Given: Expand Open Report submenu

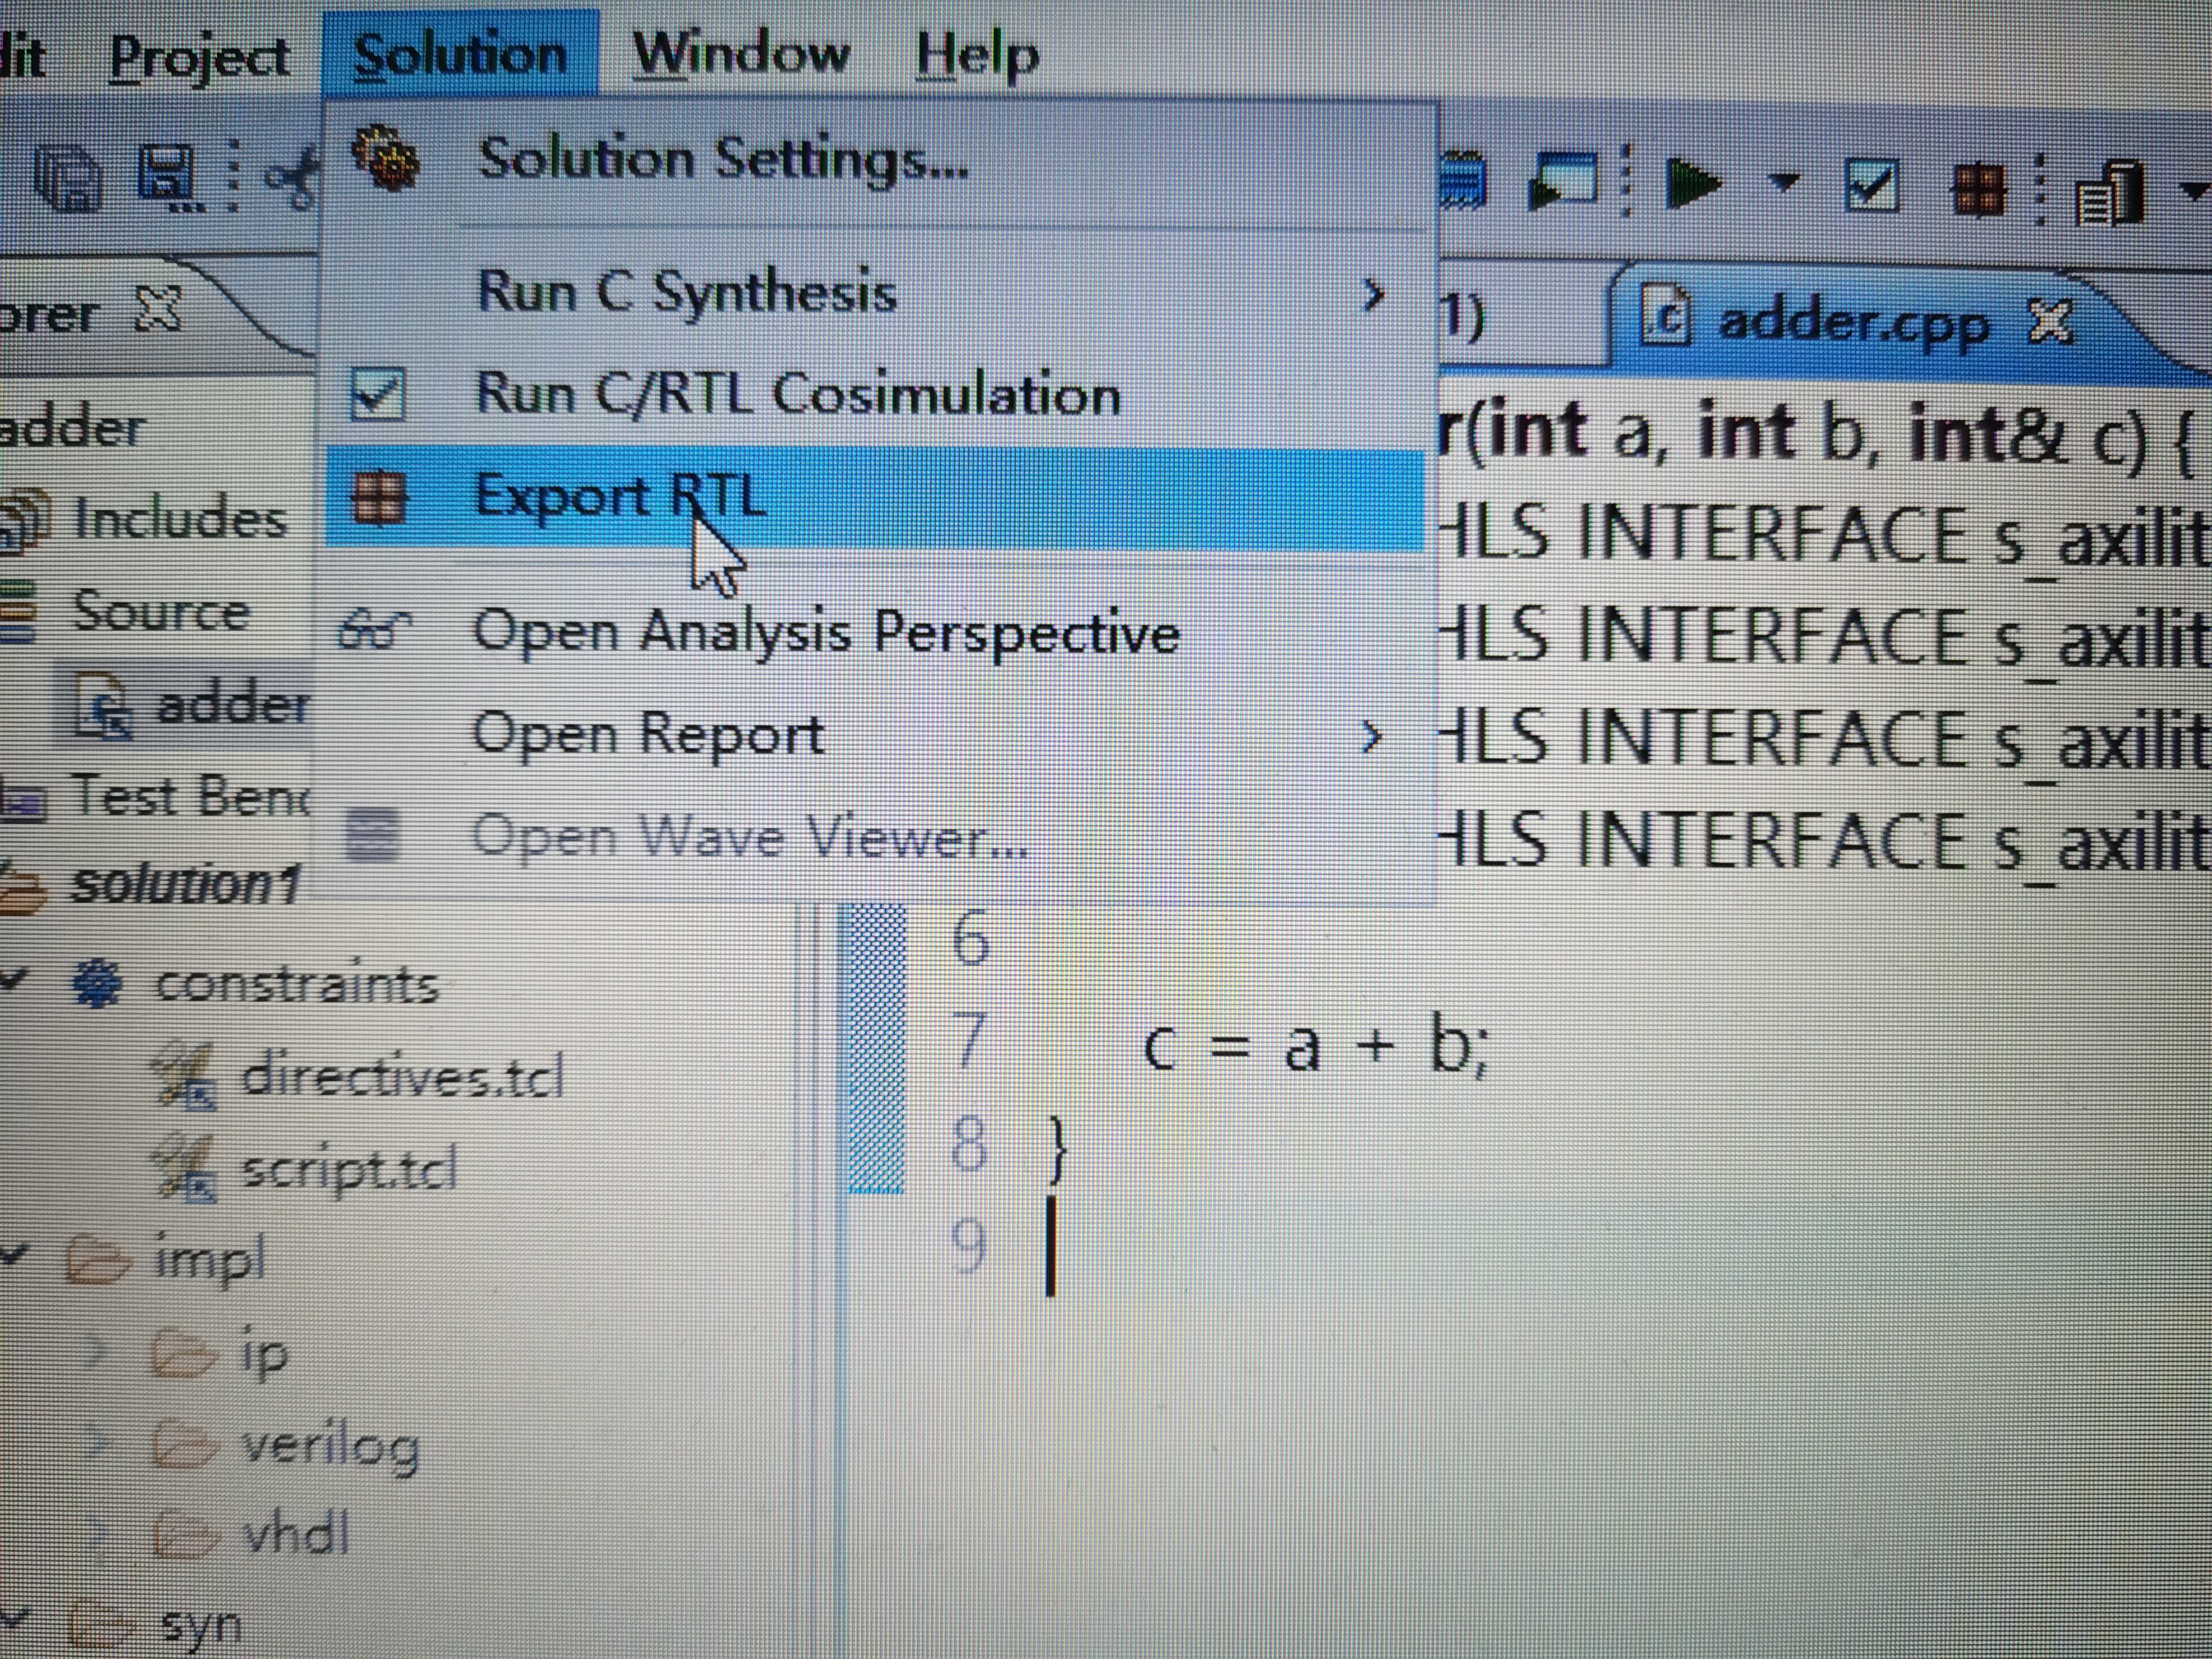Looking at the screenshot, I should coord(876,734).
